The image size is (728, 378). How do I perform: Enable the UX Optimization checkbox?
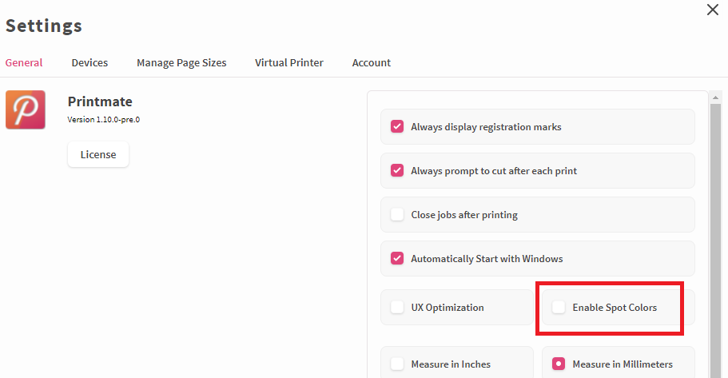(397, 307)
